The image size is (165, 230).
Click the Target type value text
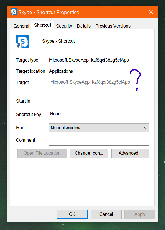pyautogui.click(x=89, y=60)
